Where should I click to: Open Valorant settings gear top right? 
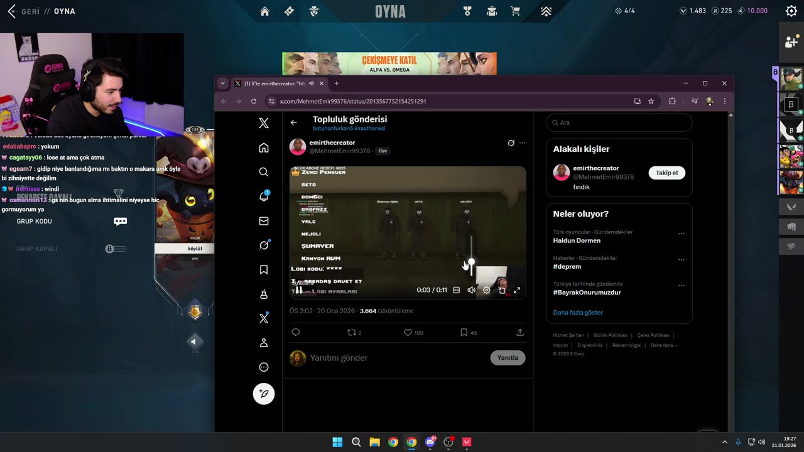[x=791, y=11]
